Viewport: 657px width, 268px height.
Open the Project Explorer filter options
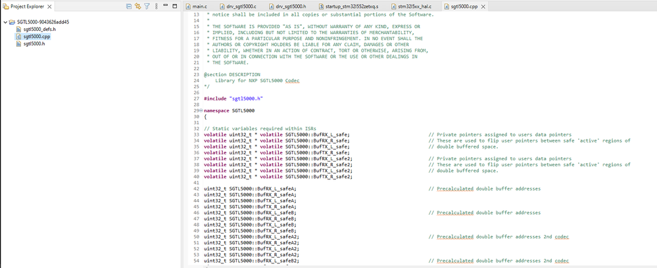(147, 7)
